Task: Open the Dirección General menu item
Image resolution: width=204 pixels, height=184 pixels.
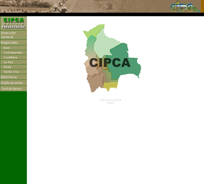Action: tap(13, 35)
